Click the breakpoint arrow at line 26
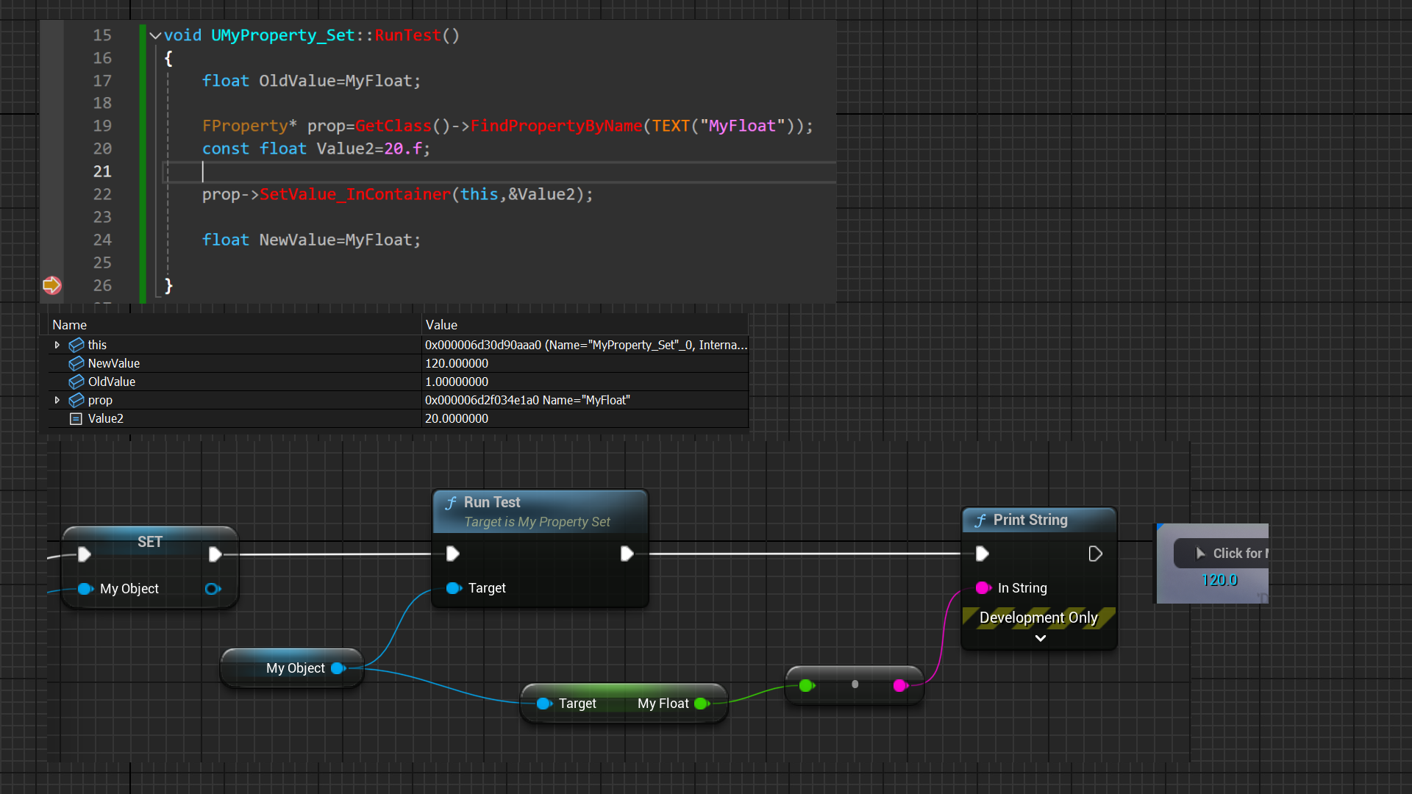The image size is (1412, 794). [x=51, y=285]
